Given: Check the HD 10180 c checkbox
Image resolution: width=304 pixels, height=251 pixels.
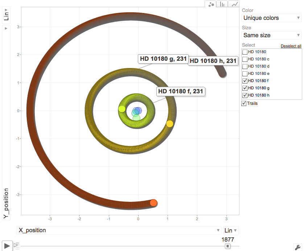Looking at the screenshot, I should pyautogui.click(x=245, y=59).
